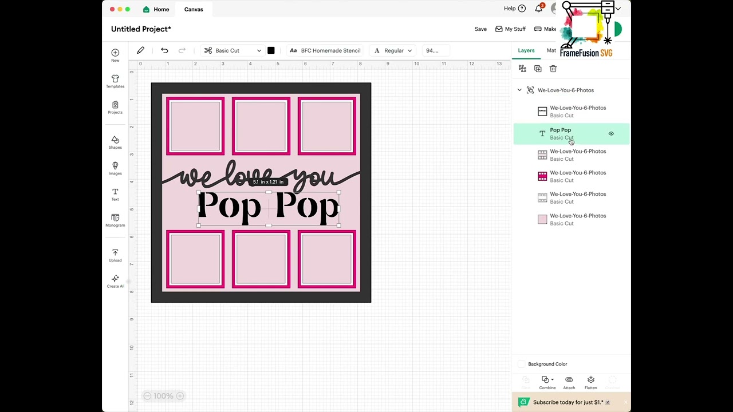Open My Stuff
Screen dimensions: 733x412
[x=510, y=29]
